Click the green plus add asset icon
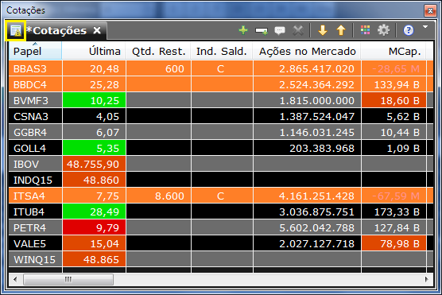This screenshot has height=295, width=442. pyautogui.click(x=243, y=30)
